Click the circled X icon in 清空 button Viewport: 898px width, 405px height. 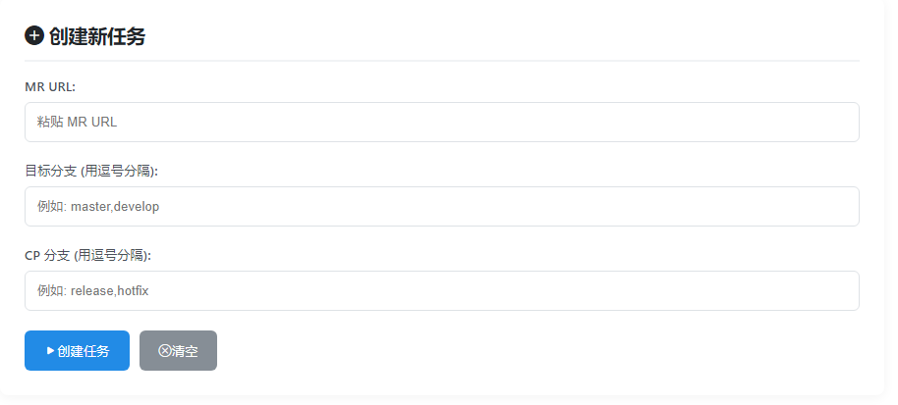click(164, 351)
